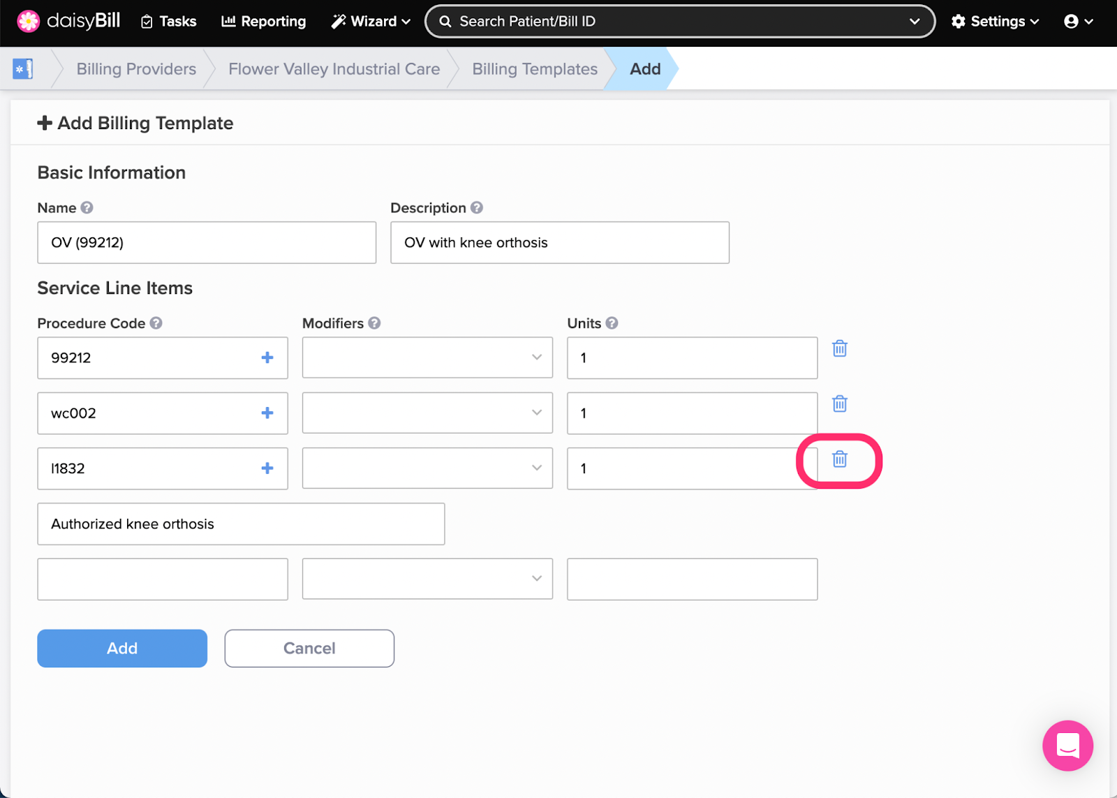Click the Description field containing OV with knee orthosis
Viewport: 1117px width, 798px height.
tap(559, 242)
